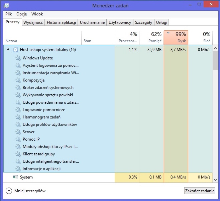Sort by the Sieć column header
The width and height of the screenshot is (220, 201).
(x=200, y=38)
